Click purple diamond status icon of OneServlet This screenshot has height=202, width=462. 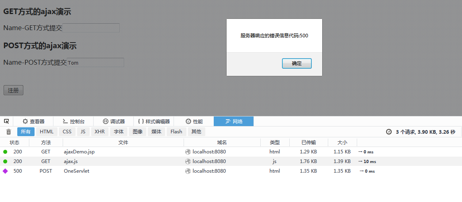click(5, 171)
